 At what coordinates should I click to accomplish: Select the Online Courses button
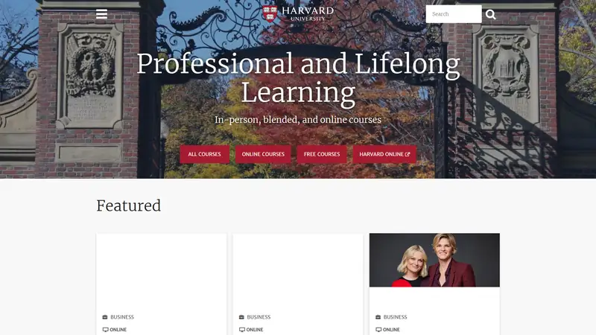[263, 154]
